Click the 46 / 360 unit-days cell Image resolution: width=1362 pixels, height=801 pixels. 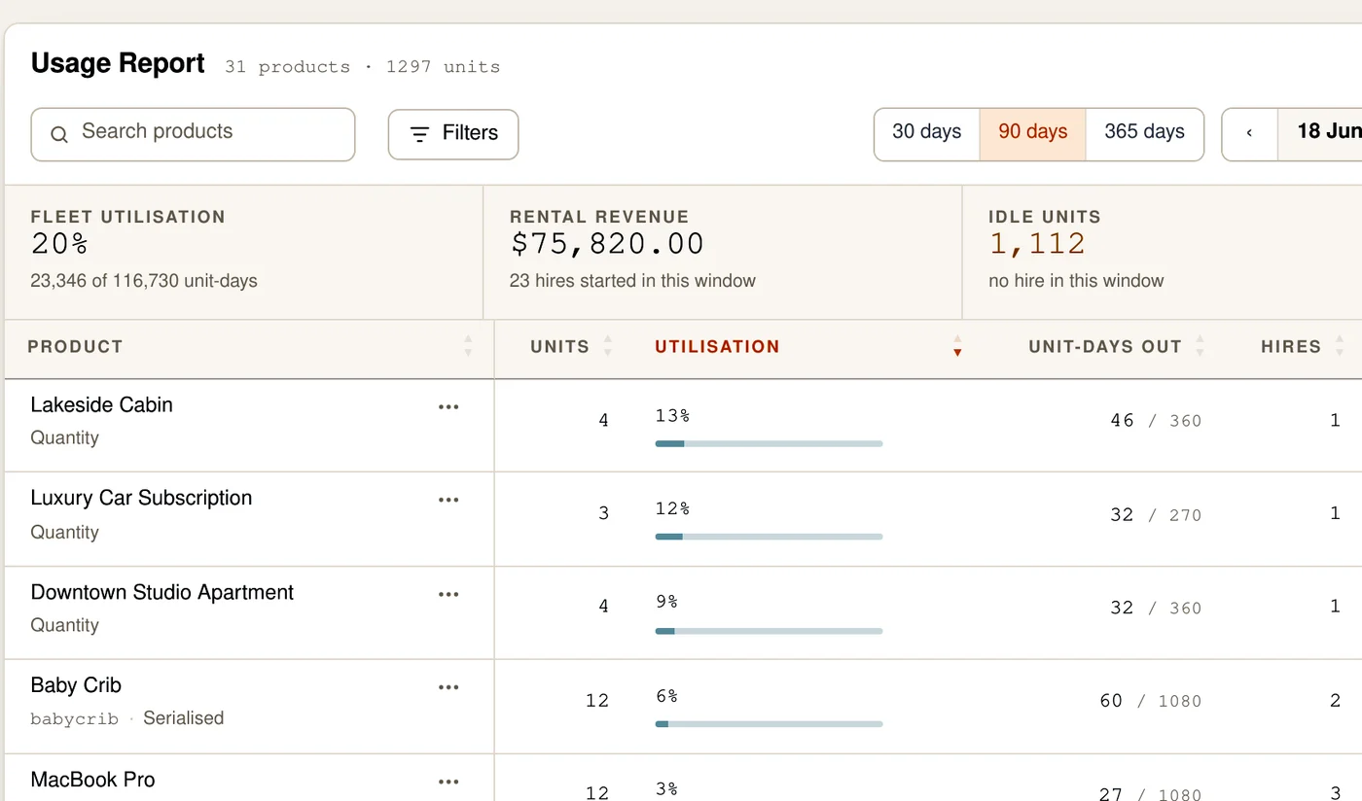pyautogui.click(x=1156, y=421)
